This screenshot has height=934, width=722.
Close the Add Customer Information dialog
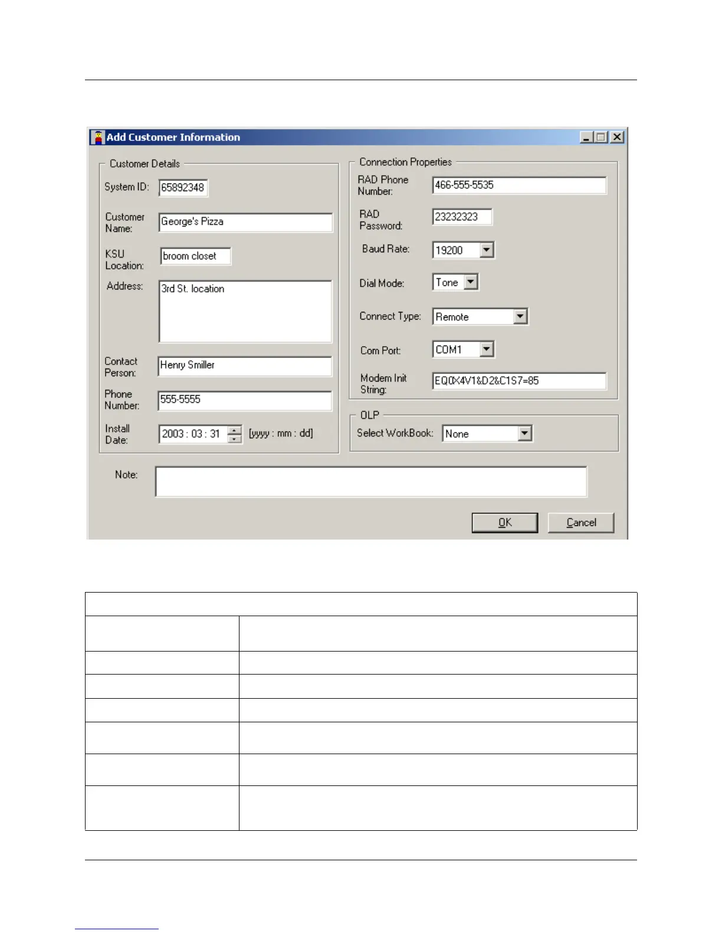tap(617, 137)
